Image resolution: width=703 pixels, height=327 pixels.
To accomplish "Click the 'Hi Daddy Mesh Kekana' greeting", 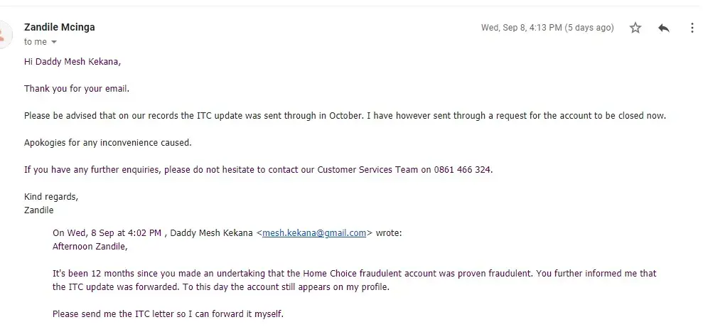I will [x=73, y=62].
